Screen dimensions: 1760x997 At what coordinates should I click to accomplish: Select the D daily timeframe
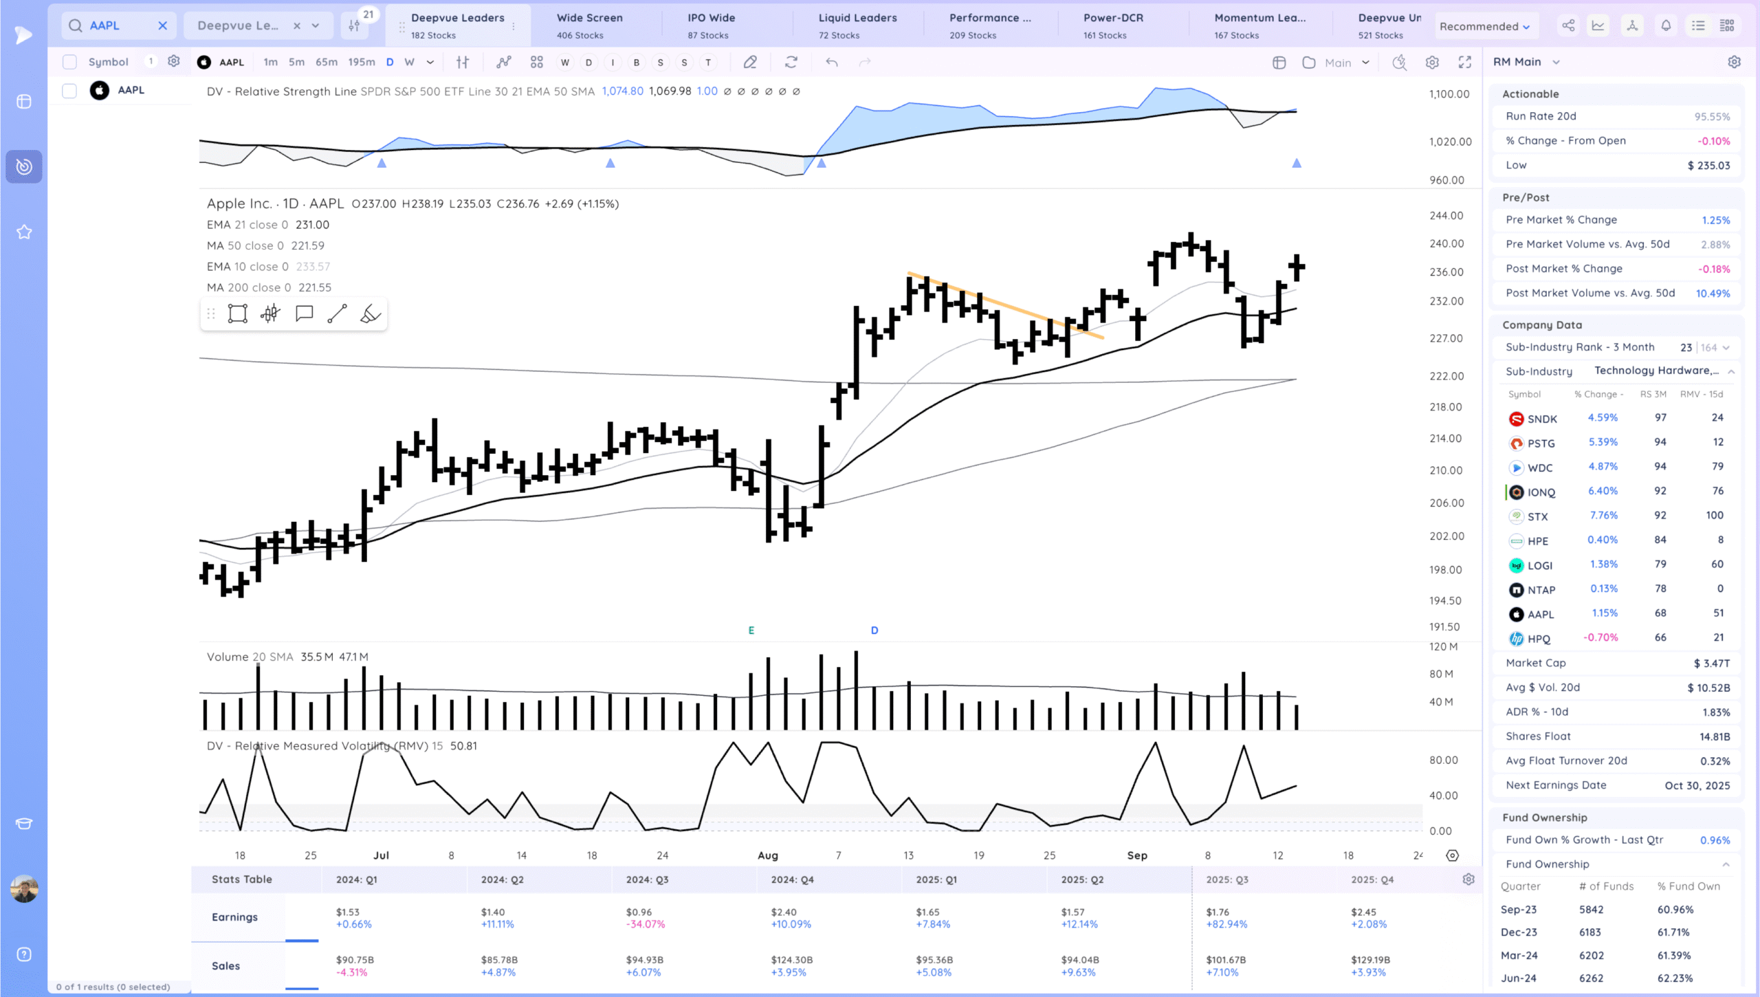pos(390,62)
